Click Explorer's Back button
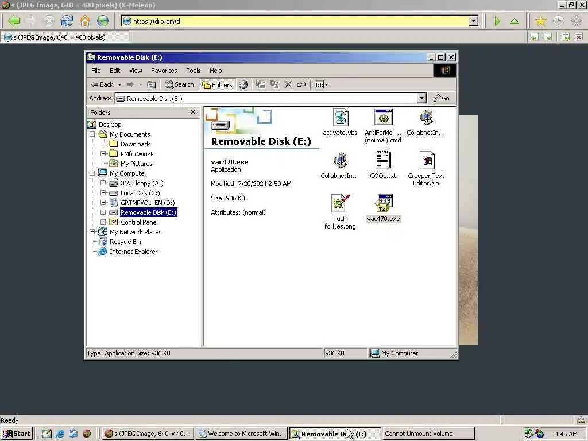Image resolution: width=588 pixels, height=441 pixels. pos(102,84)
